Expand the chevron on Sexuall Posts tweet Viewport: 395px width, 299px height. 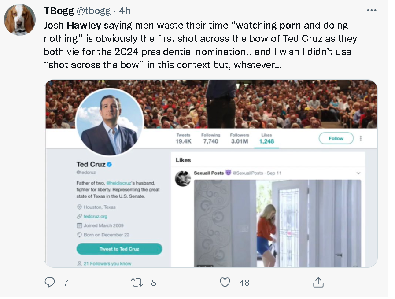coord(358,173)
